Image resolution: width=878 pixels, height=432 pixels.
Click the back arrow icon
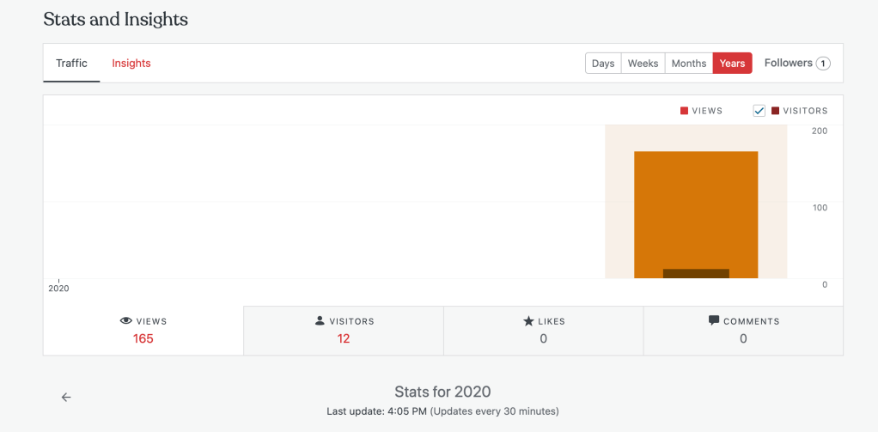[66, 397]
